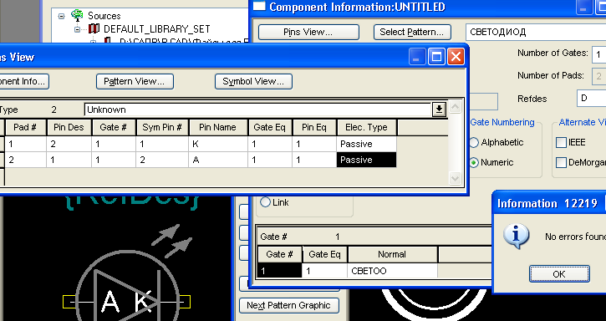The height and width of the screenshot is (321, 606).
Task: Click the Next Pattern Graphic button
Action: (x=288, y=305)
